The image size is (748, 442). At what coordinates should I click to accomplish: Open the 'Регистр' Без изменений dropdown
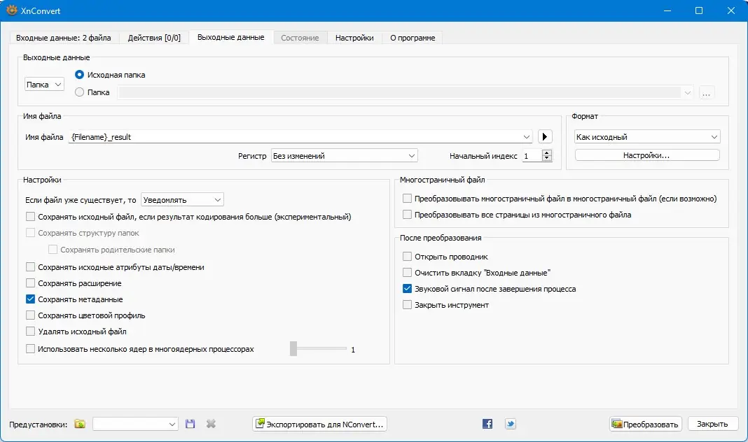pyautogui.click(x=345, y=156)
